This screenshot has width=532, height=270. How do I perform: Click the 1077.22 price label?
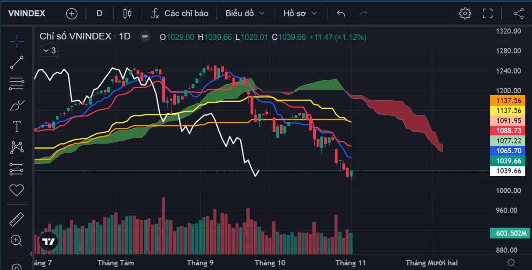508,141
